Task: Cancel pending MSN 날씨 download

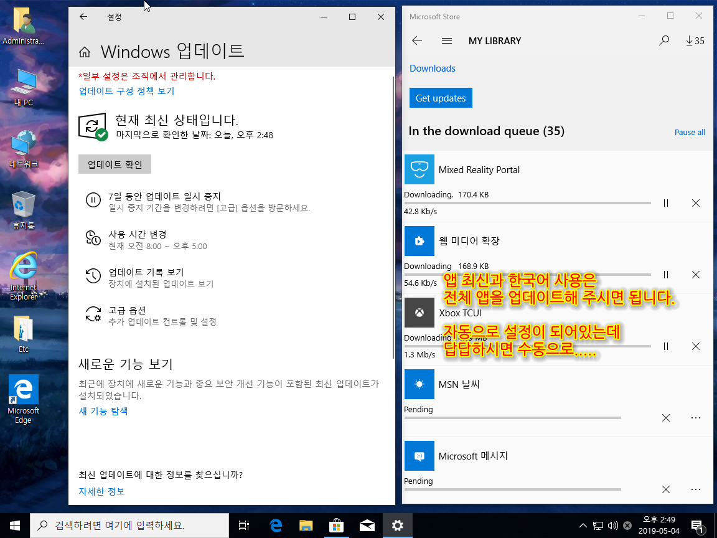Action: (x=666, y=418)
